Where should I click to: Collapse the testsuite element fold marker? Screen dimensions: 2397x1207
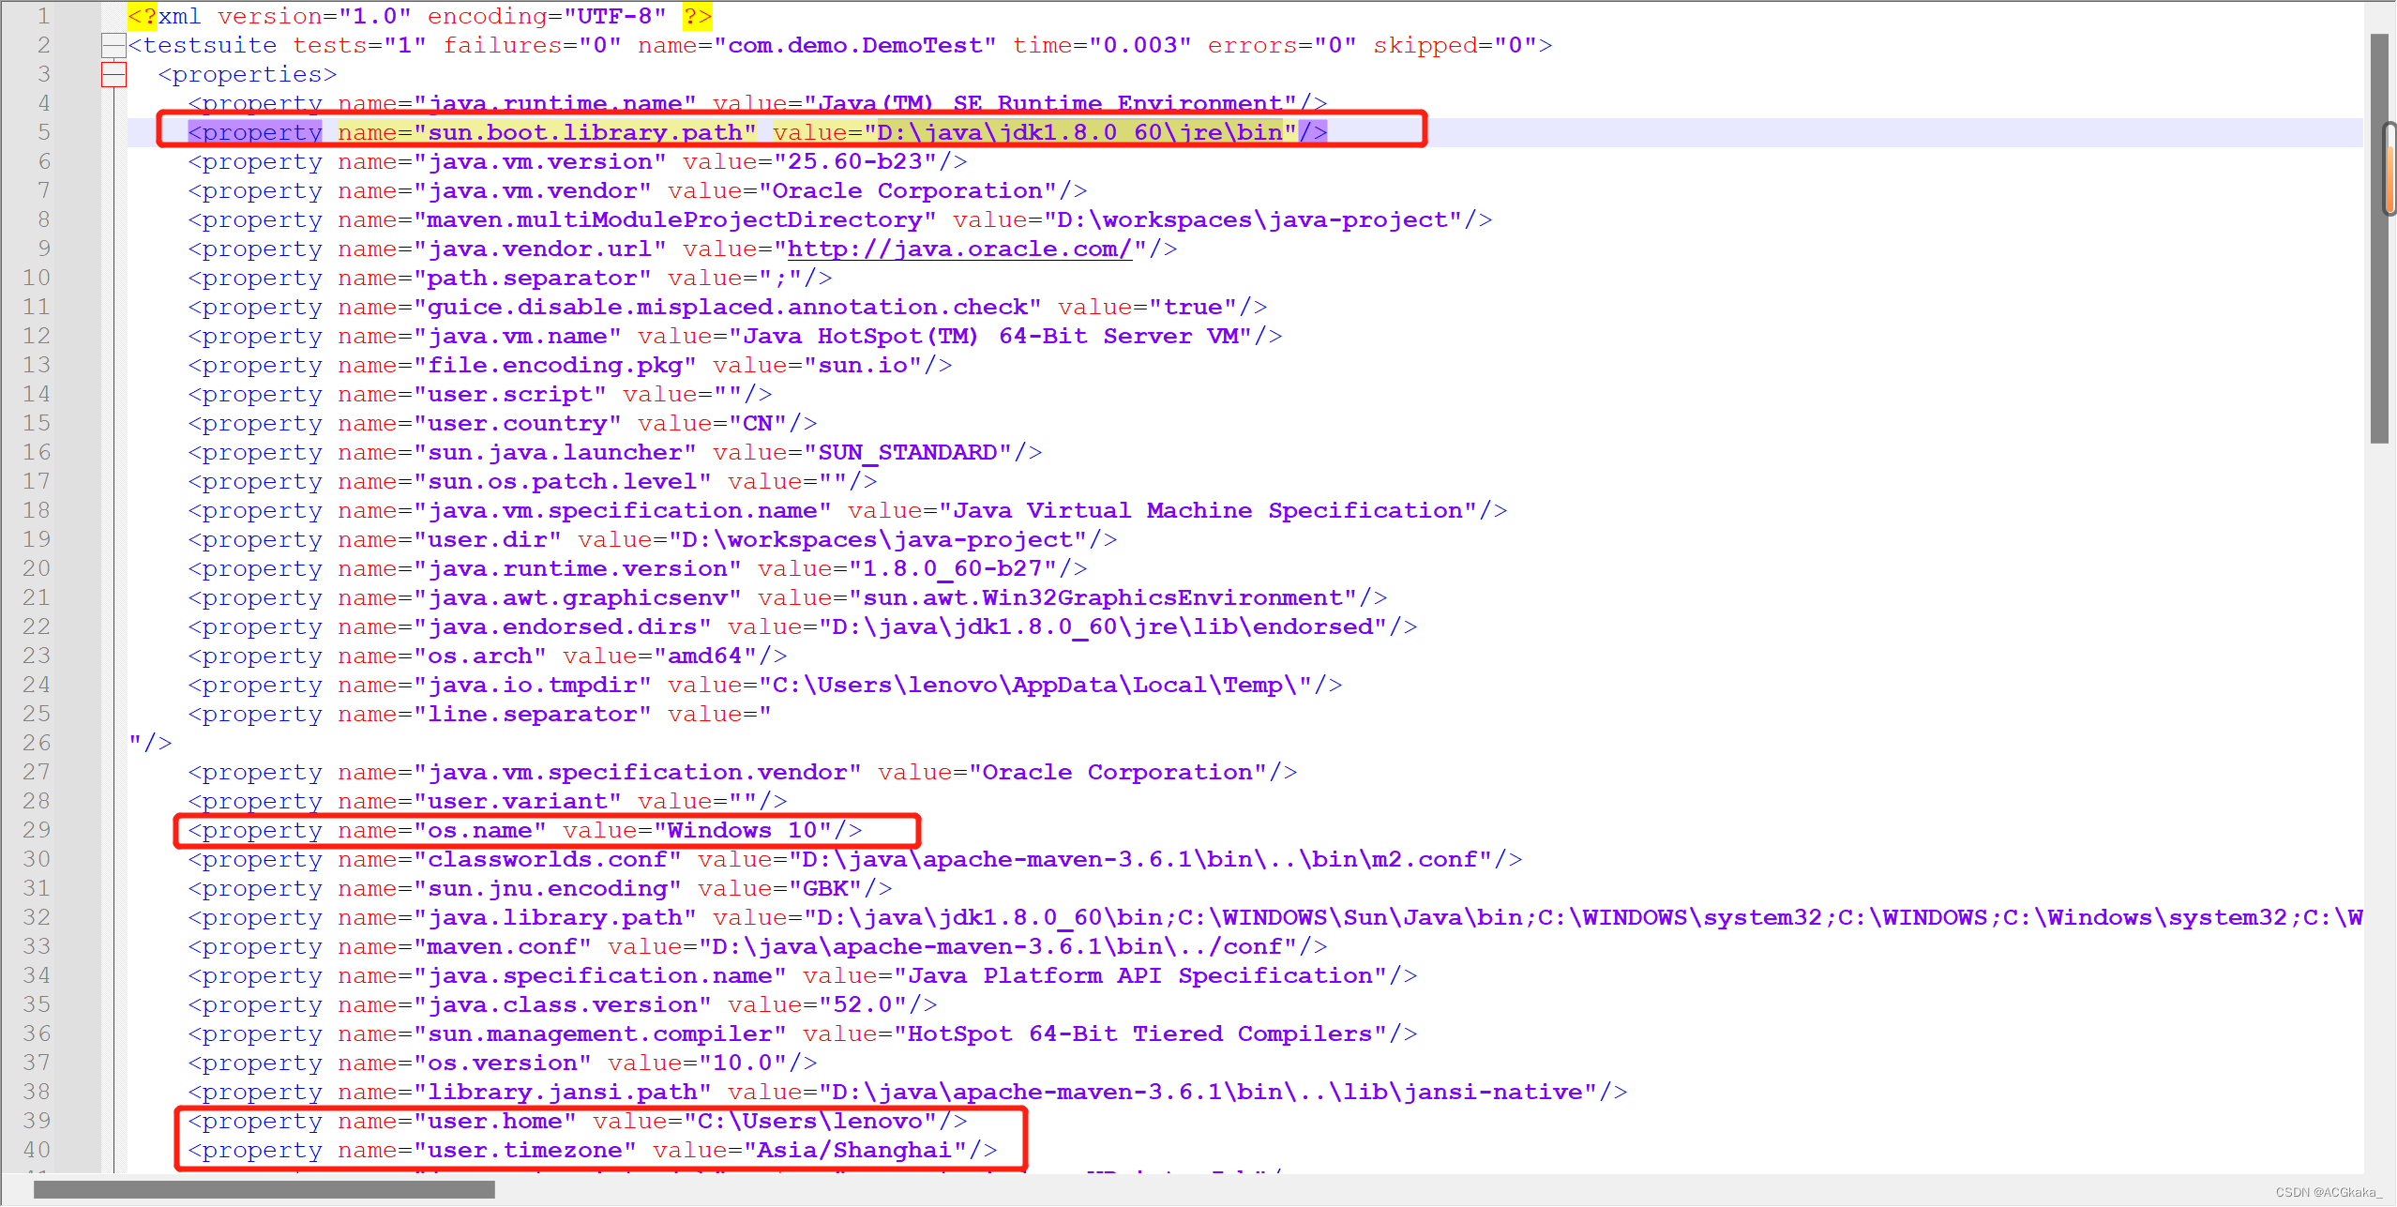coord(113,45)
